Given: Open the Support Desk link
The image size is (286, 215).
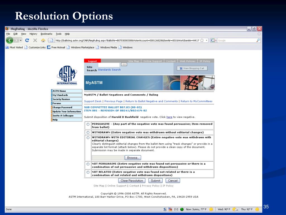Looking at the screenshot, I should (93, 101).
